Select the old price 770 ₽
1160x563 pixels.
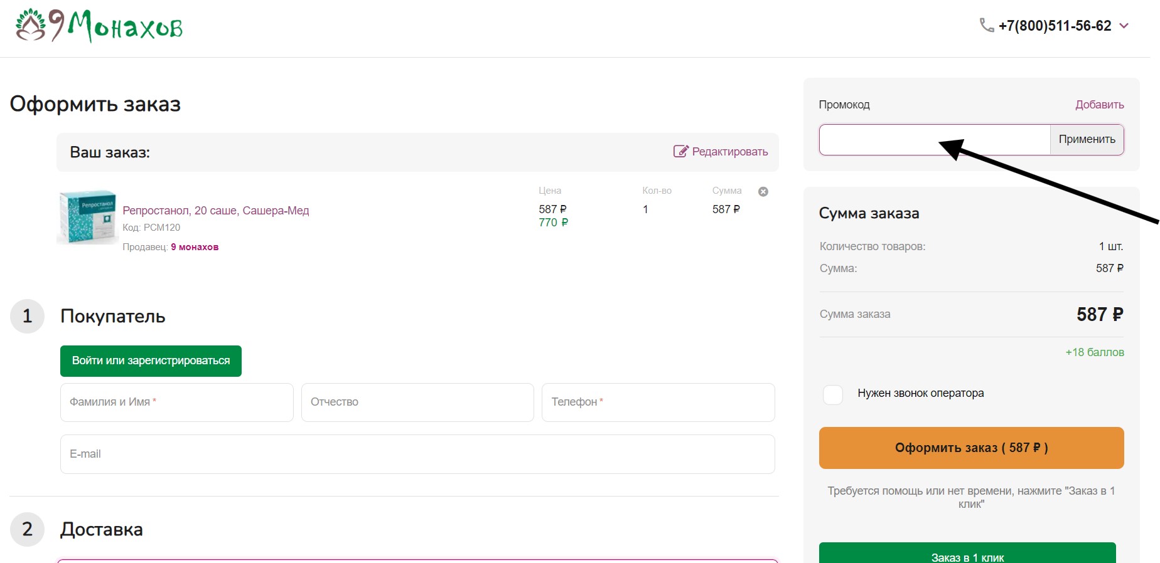(554, 223)
